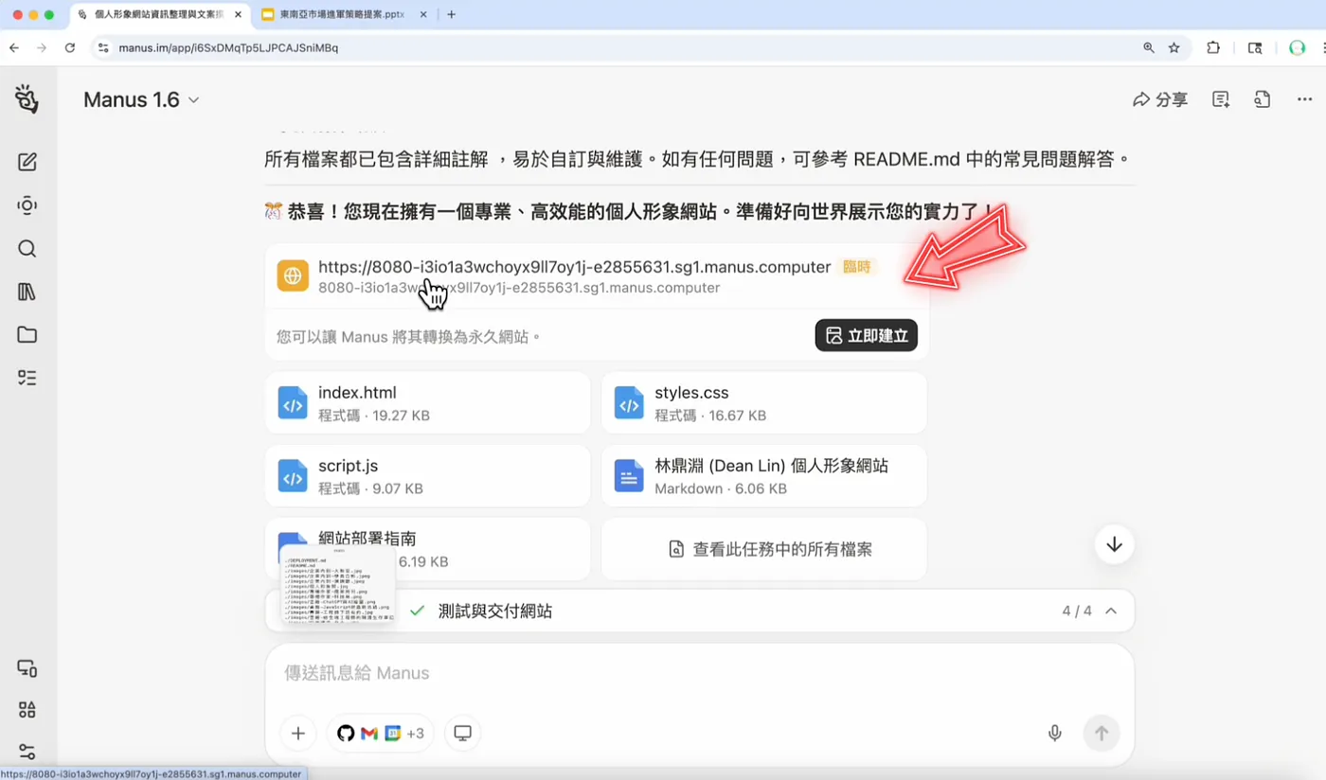
Task: Select the 個人形象網站資訊整理 browser tab
Action: point(160,14)
